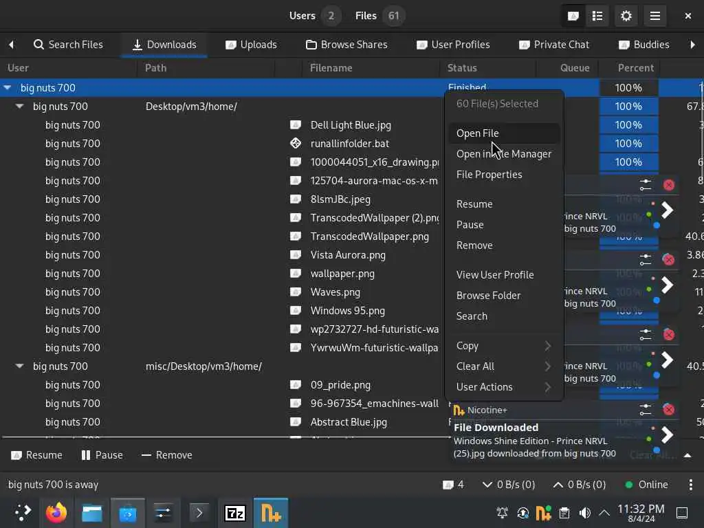This screenshot has height=528, width=704.
Task: Click the download speed indicator
Action: (509, 485)
